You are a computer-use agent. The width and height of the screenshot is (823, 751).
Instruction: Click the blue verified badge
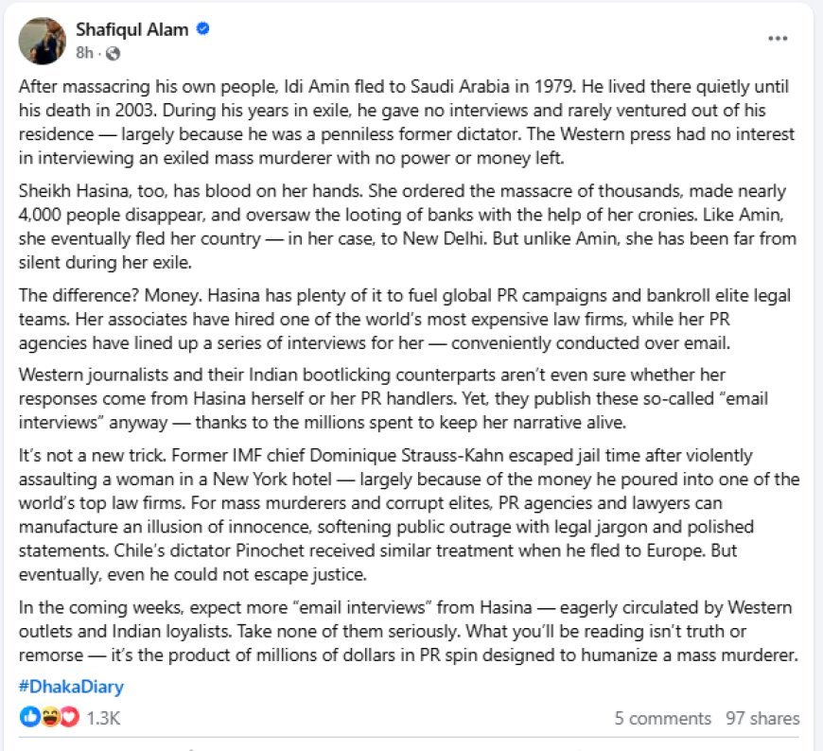click(x=202, y=29)
